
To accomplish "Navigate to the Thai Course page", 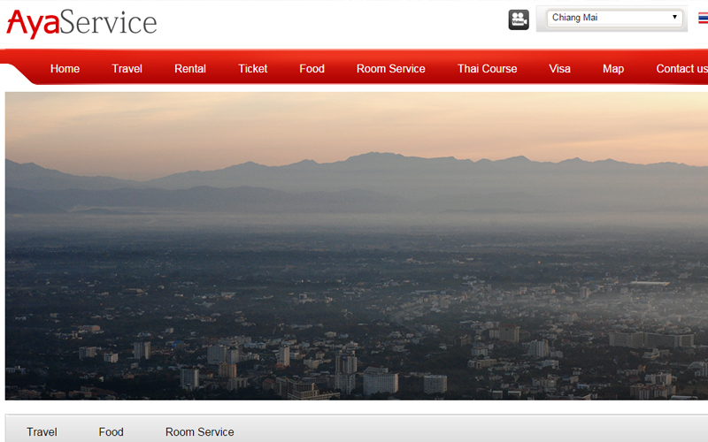I will click(x=487, y=69).
